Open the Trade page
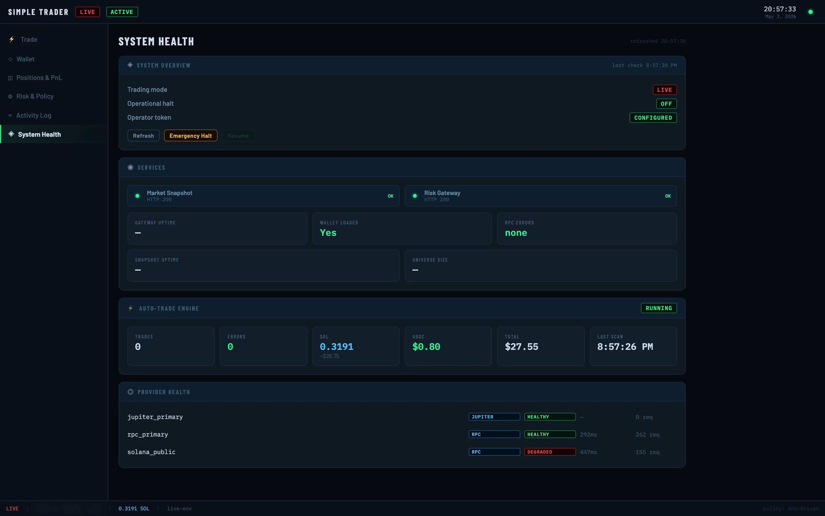Viewport: 825px width, 516px height. (54, 39)
